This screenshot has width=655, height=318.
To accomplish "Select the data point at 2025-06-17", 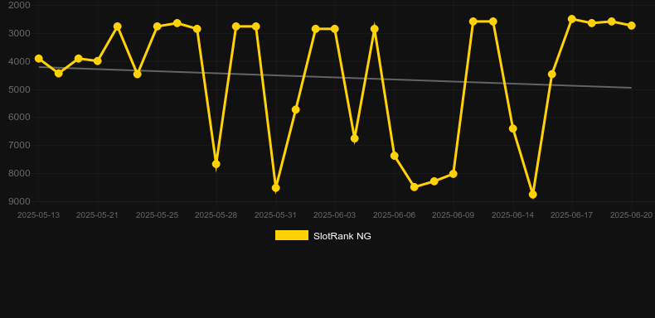I will (572, 19).
